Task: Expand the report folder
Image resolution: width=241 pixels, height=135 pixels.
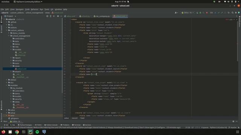Action: tap(11, 58)
